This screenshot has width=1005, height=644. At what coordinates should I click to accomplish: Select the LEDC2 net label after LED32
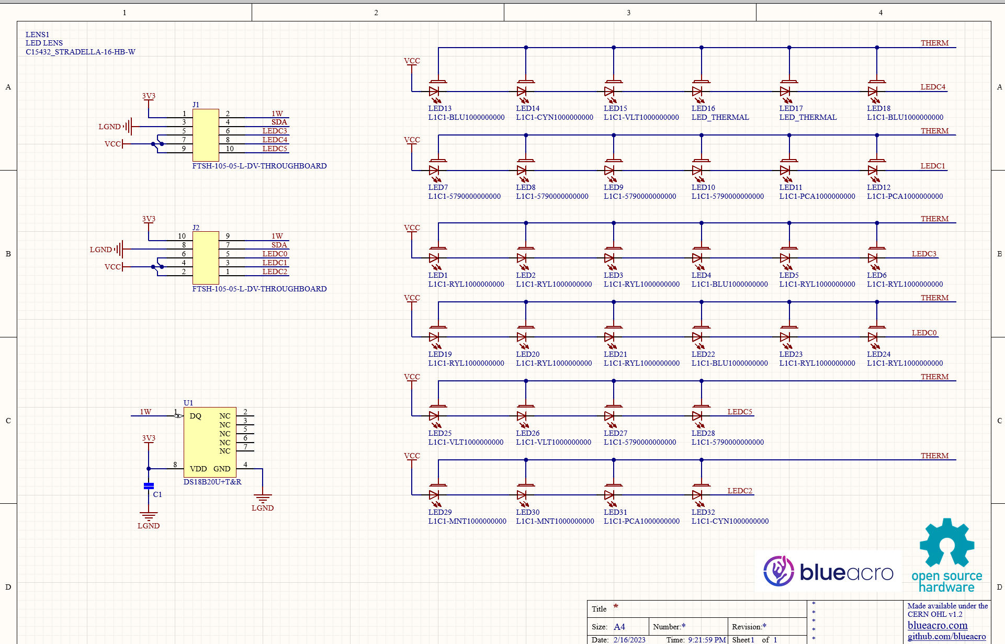[740, 491]
